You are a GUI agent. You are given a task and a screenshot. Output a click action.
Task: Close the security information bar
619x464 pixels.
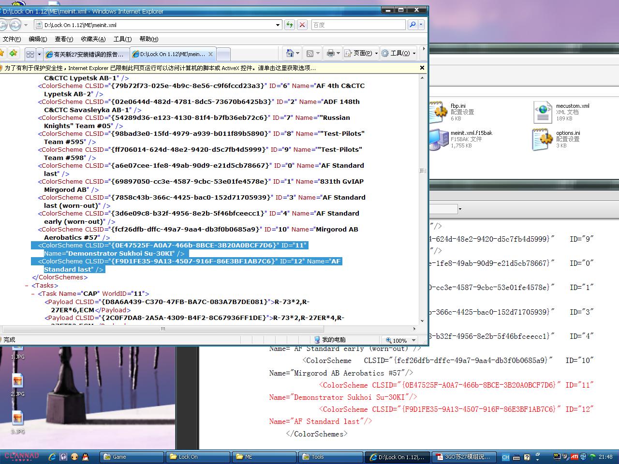422,68
